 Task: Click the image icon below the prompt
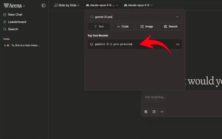pos(154,112)
